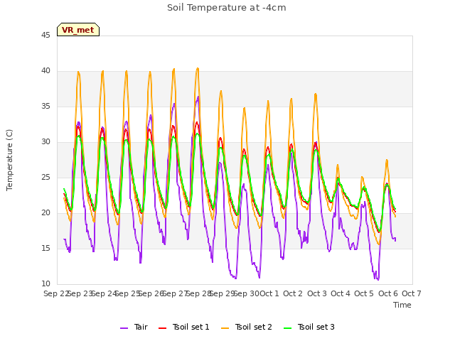The image size is (455, 341).
Task: Click the Oct 6 x-axis tick label
Action: tap(388, 293)
